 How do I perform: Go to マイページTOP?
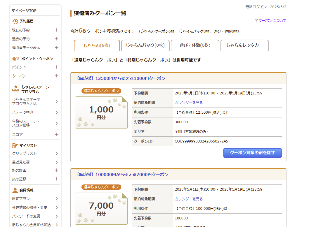click(24, 11)
